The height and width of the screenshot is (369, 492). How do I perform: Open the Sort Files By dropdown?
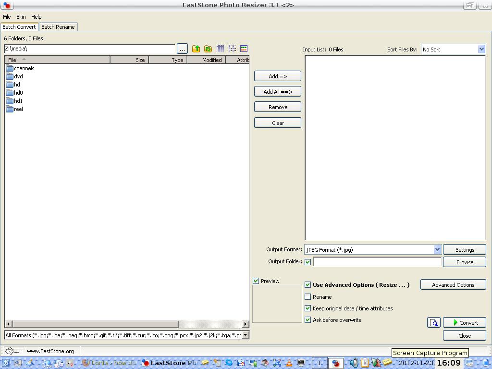point(481,49)
